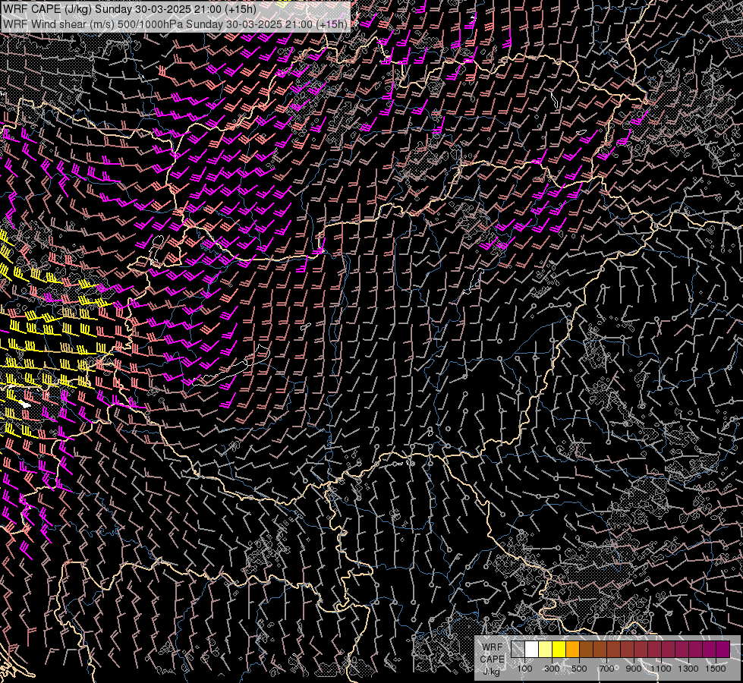Click the '300' legend value
This screenshot has width=743, height=683.
[552, 669]
